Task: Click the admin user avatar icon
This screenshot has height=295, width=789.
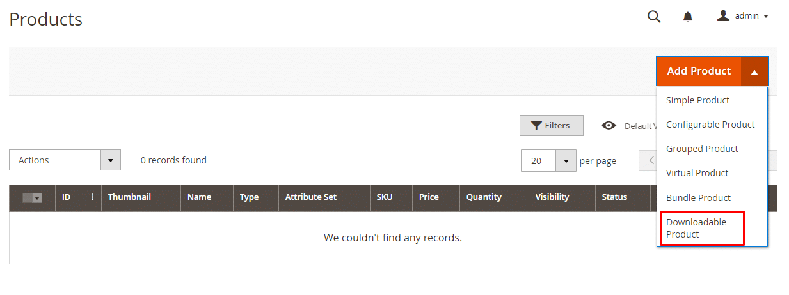Action: 723,16
